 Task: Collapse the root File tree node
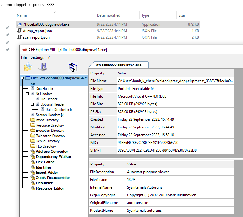[22, 78]
